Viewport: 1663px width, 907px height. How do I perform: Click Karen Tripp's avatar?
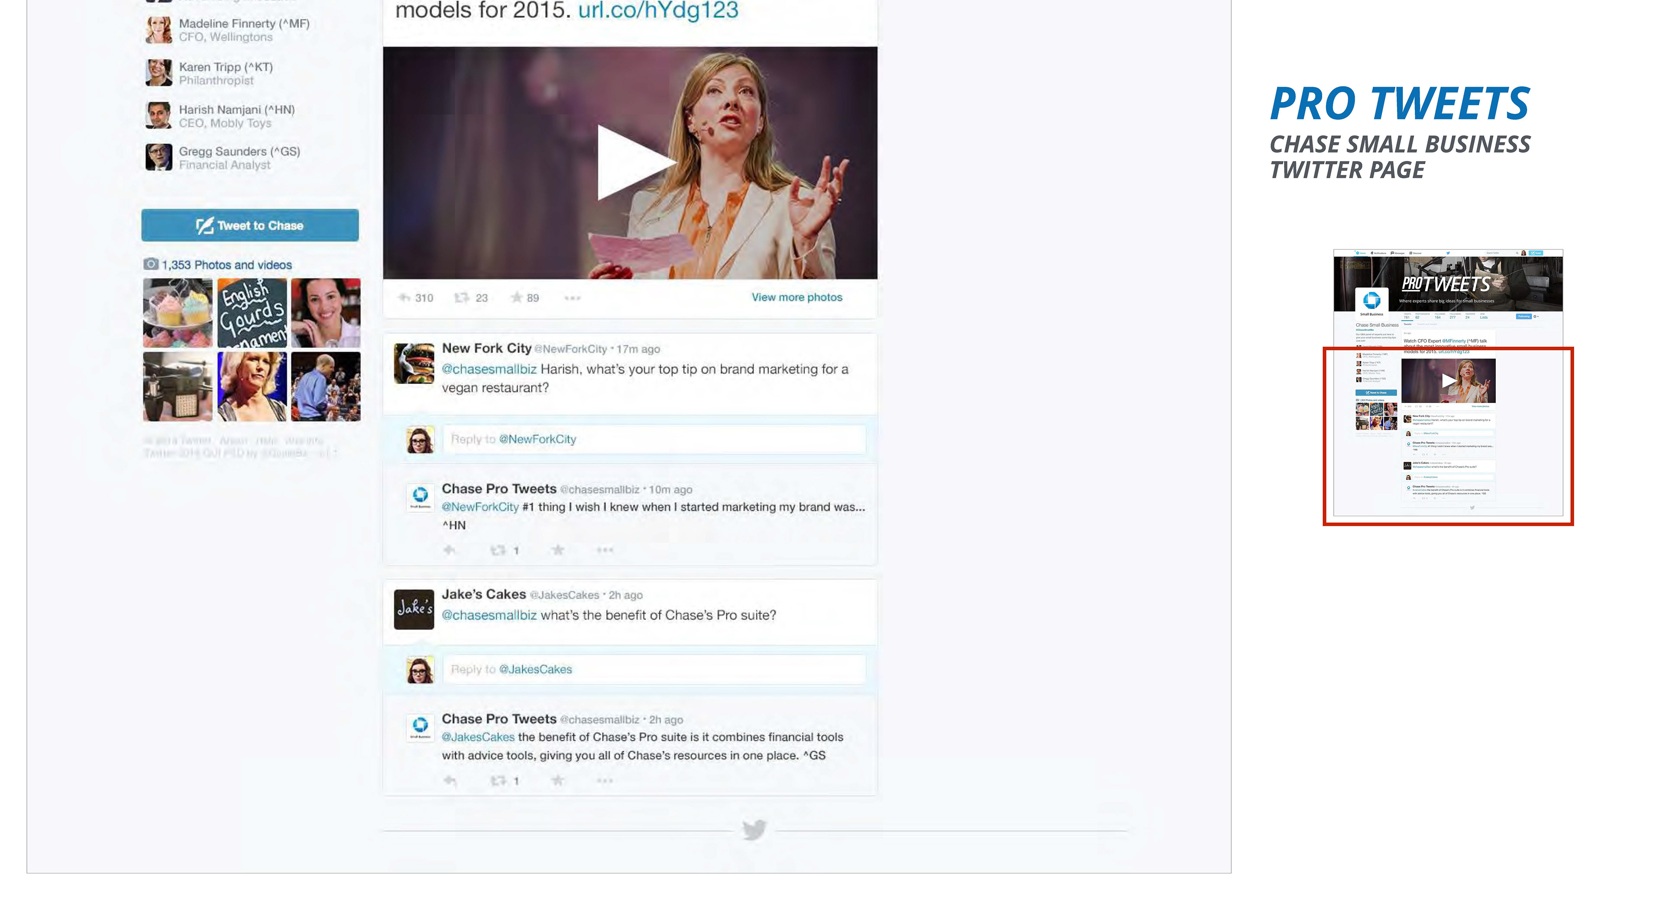pos(159,73)
